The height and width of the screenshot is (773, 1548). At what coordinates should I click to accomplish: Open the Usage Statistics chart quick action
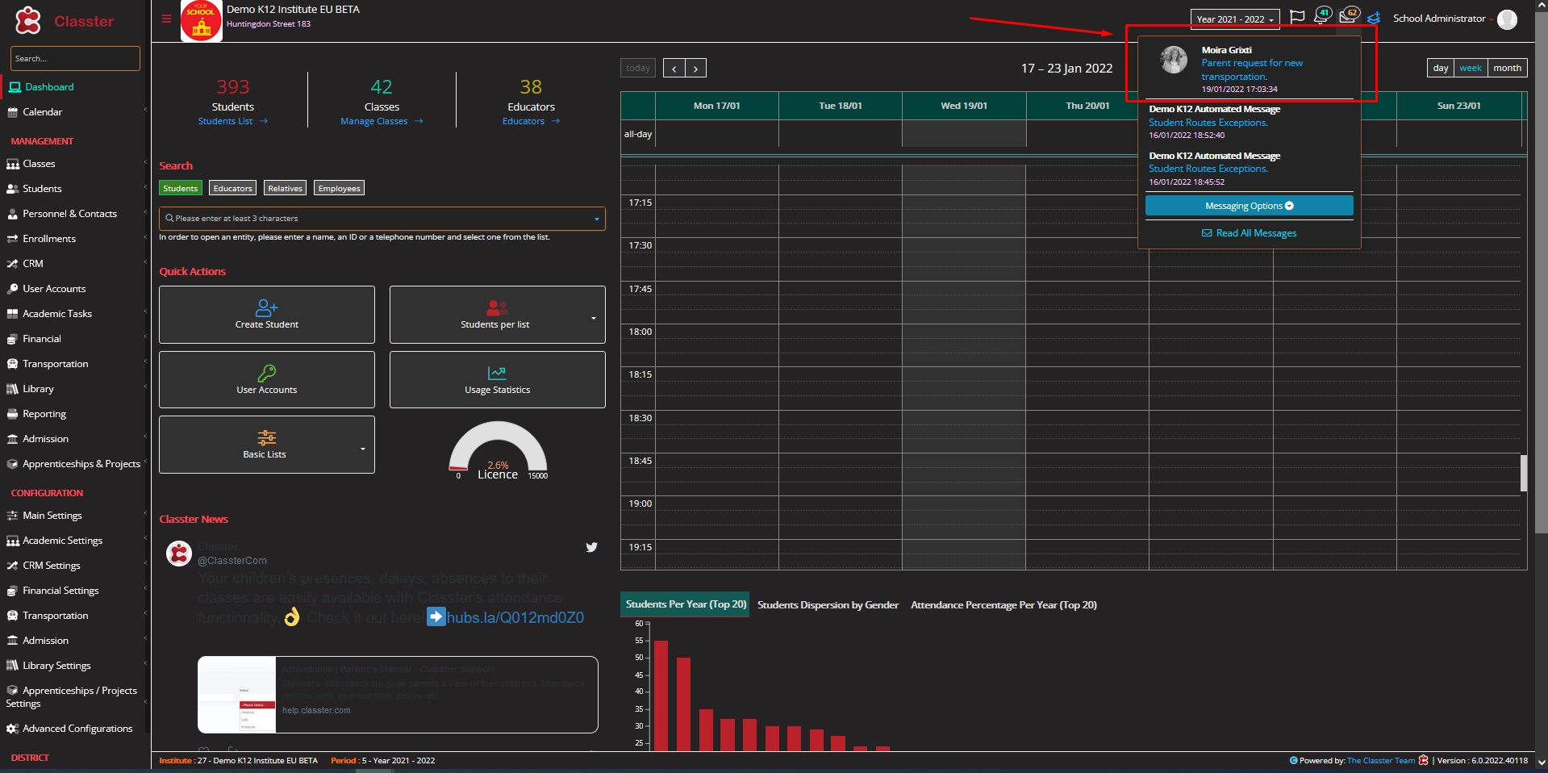pyautogui.click(x=498, y=379)
